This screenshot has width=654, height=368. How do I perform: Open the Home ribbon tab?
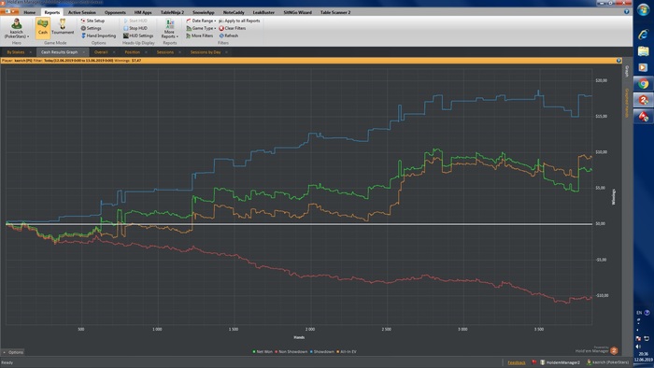(30, 12)
